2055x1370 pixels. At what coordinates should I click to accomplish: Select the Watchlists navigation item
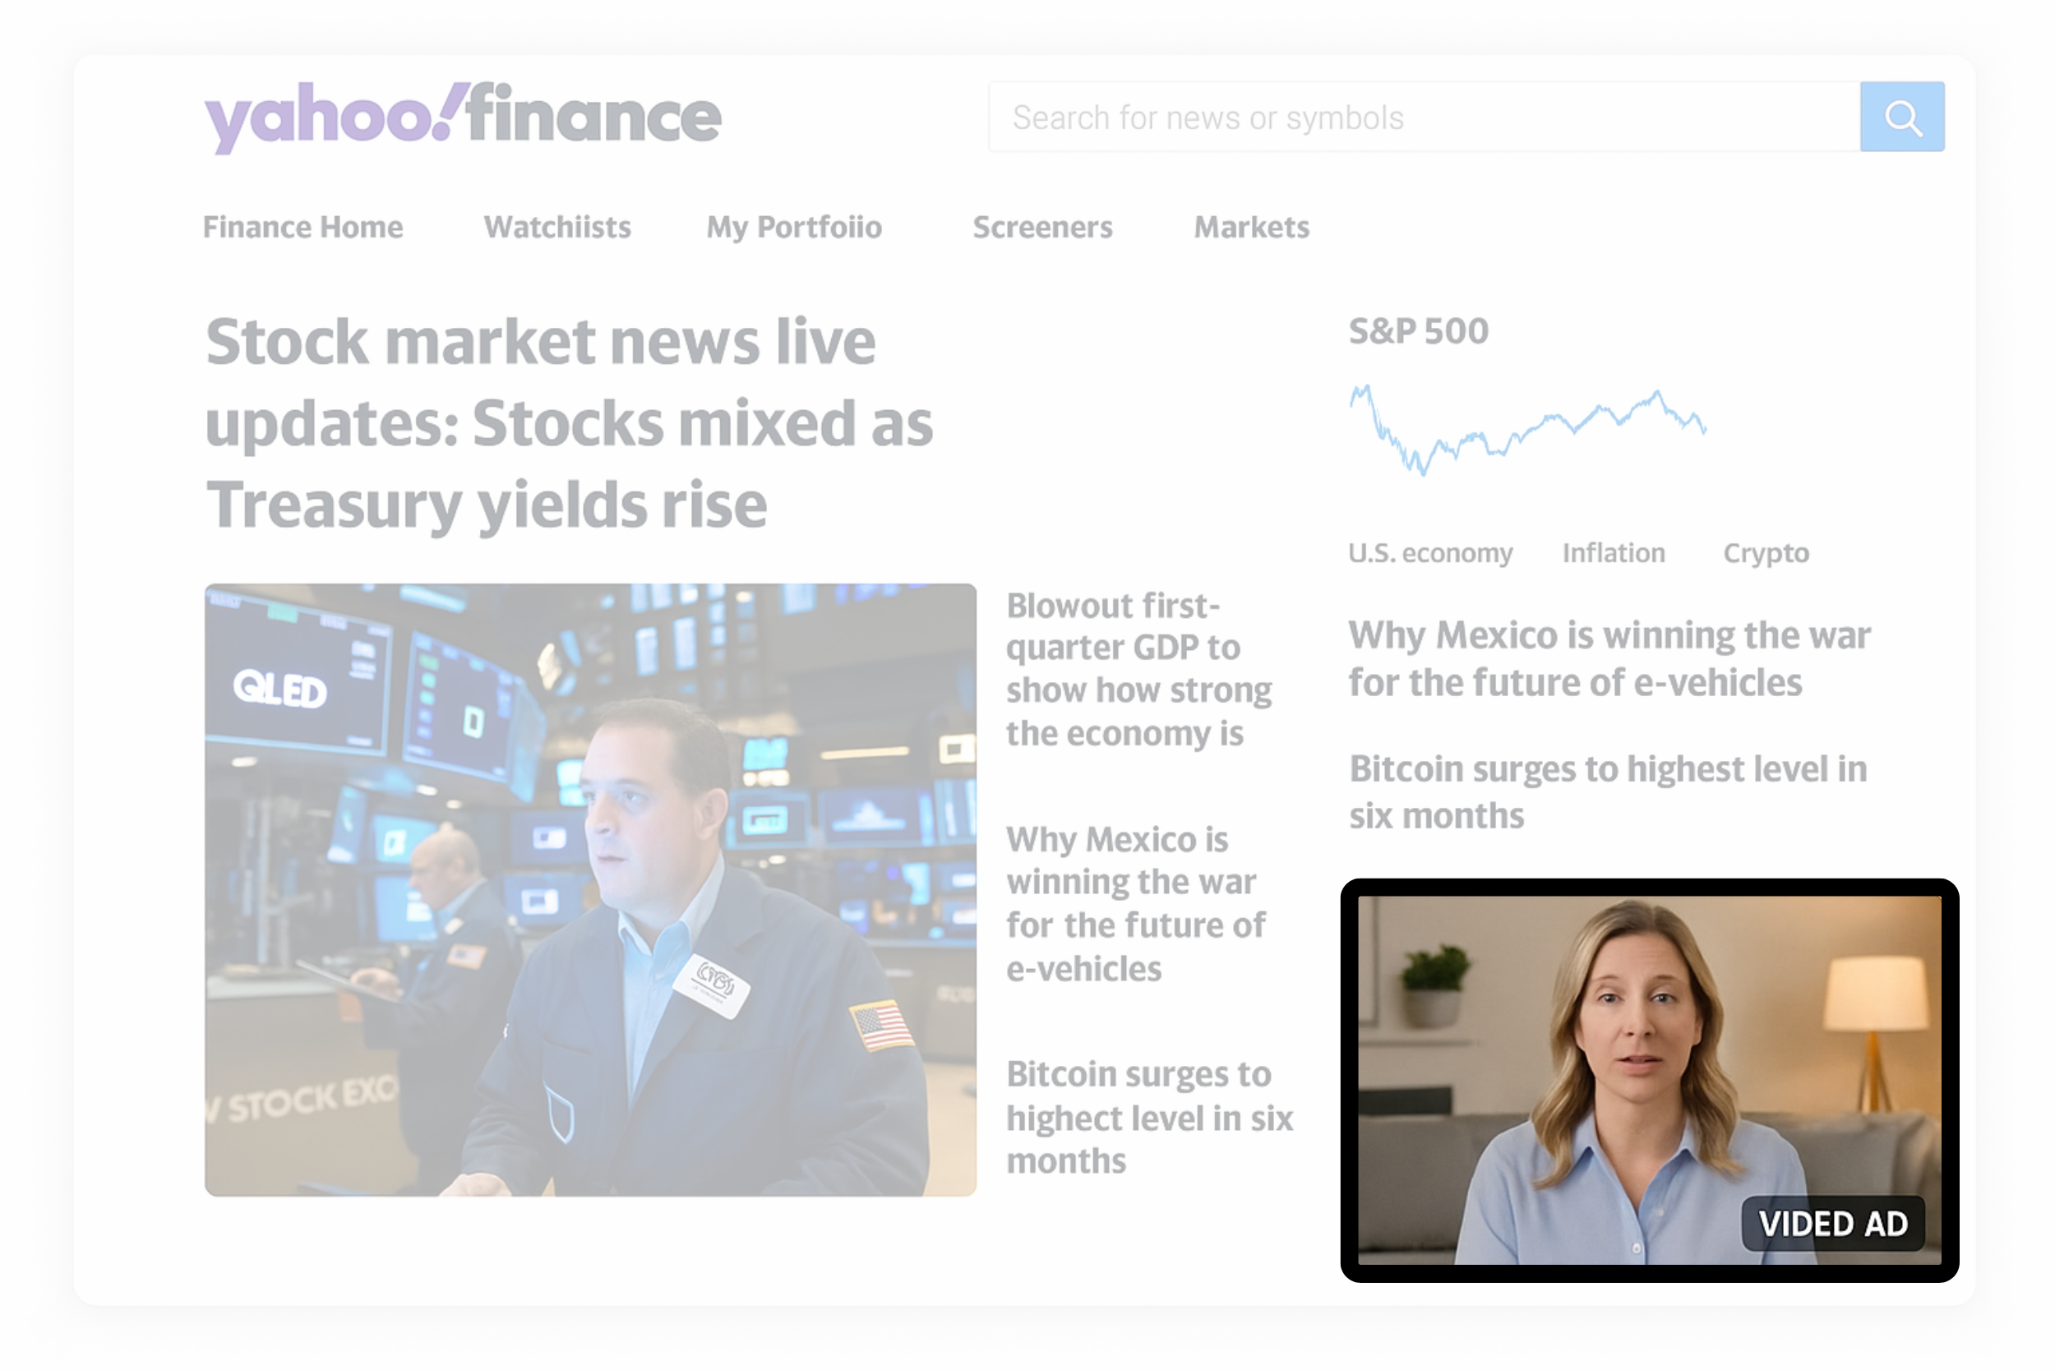pos(557,227)
